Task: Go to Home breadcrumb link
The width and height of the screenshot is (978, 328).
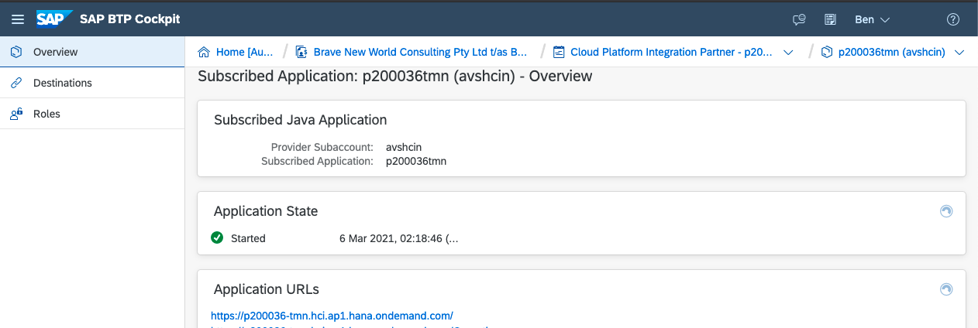Action: pyautogui.click(x=244, y=52)
